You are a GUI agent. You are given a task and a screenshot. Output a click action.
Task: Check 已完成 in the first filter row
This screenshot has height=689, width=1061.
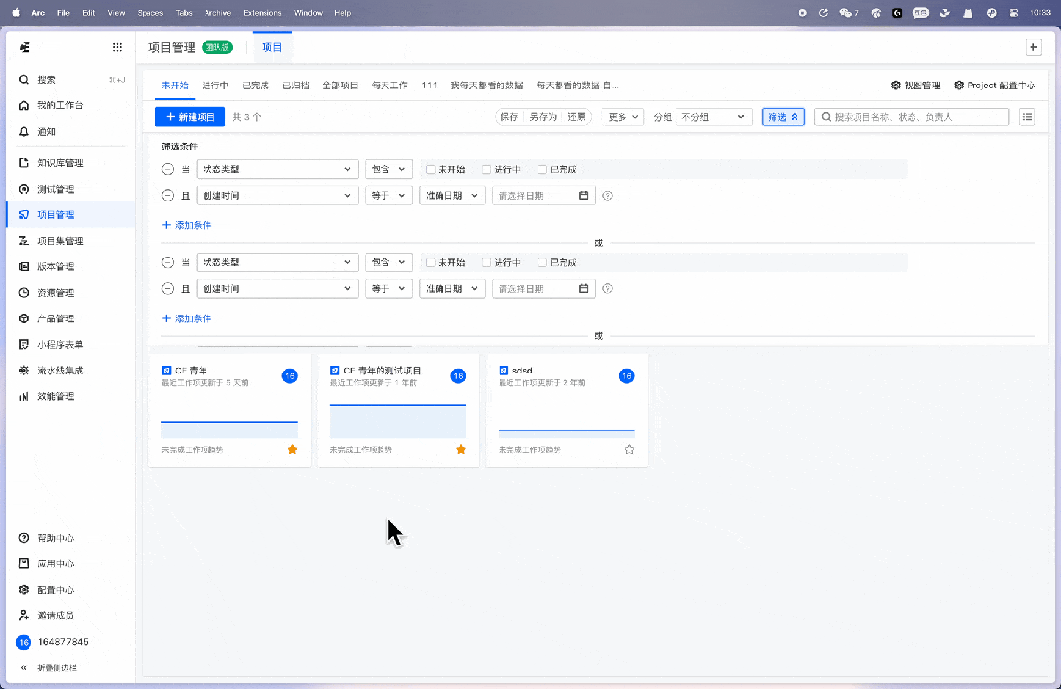542,169
